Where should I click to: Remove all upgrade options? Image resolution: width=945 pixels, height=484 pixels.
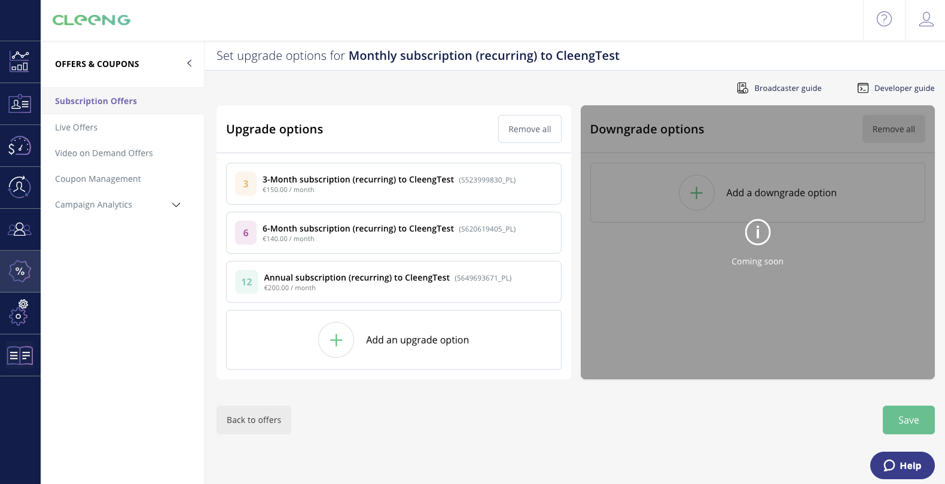pos(530,129)
